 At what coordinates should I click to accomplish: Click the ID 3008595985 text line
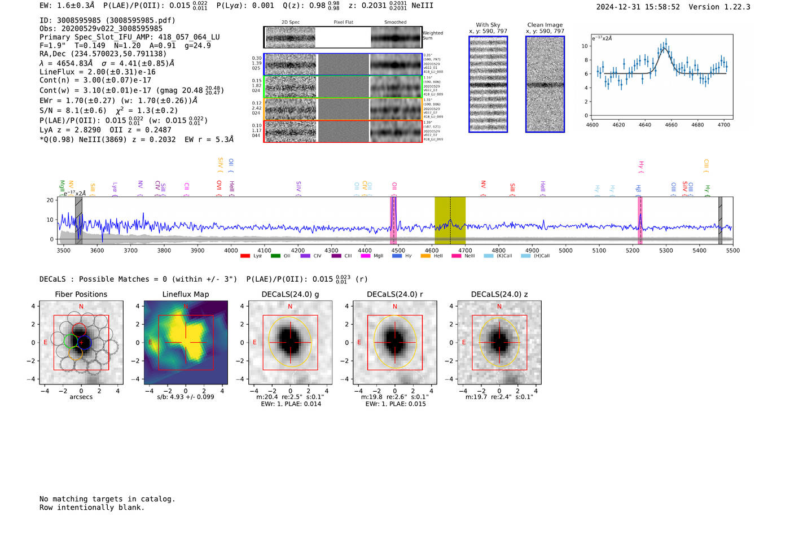(x=107, y=20)
